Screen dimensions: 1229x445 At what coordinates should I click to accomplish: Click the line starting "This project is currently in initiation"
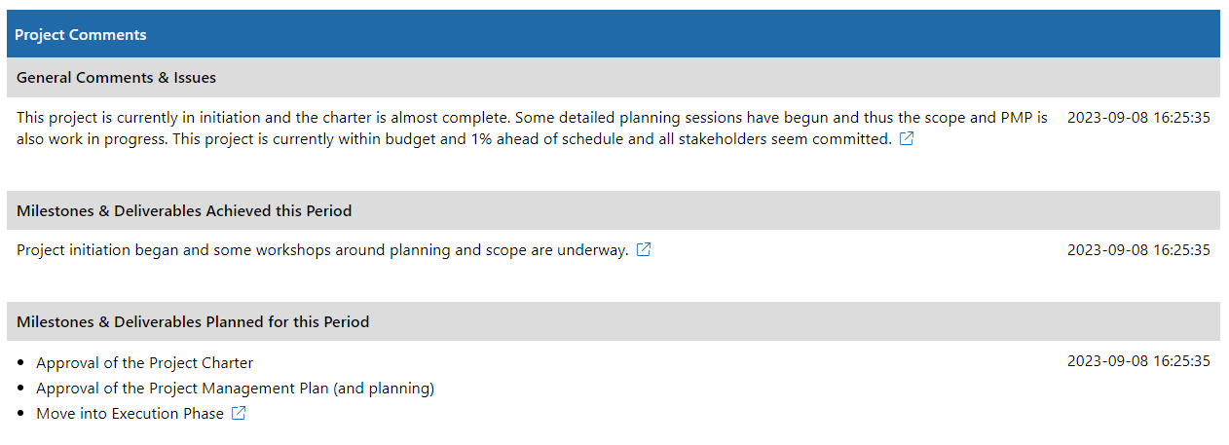pos(532,117)
